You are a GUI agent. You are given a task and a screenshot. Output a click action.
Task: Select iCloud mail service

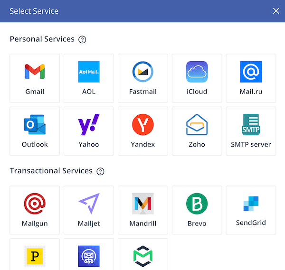coord(197,78)
